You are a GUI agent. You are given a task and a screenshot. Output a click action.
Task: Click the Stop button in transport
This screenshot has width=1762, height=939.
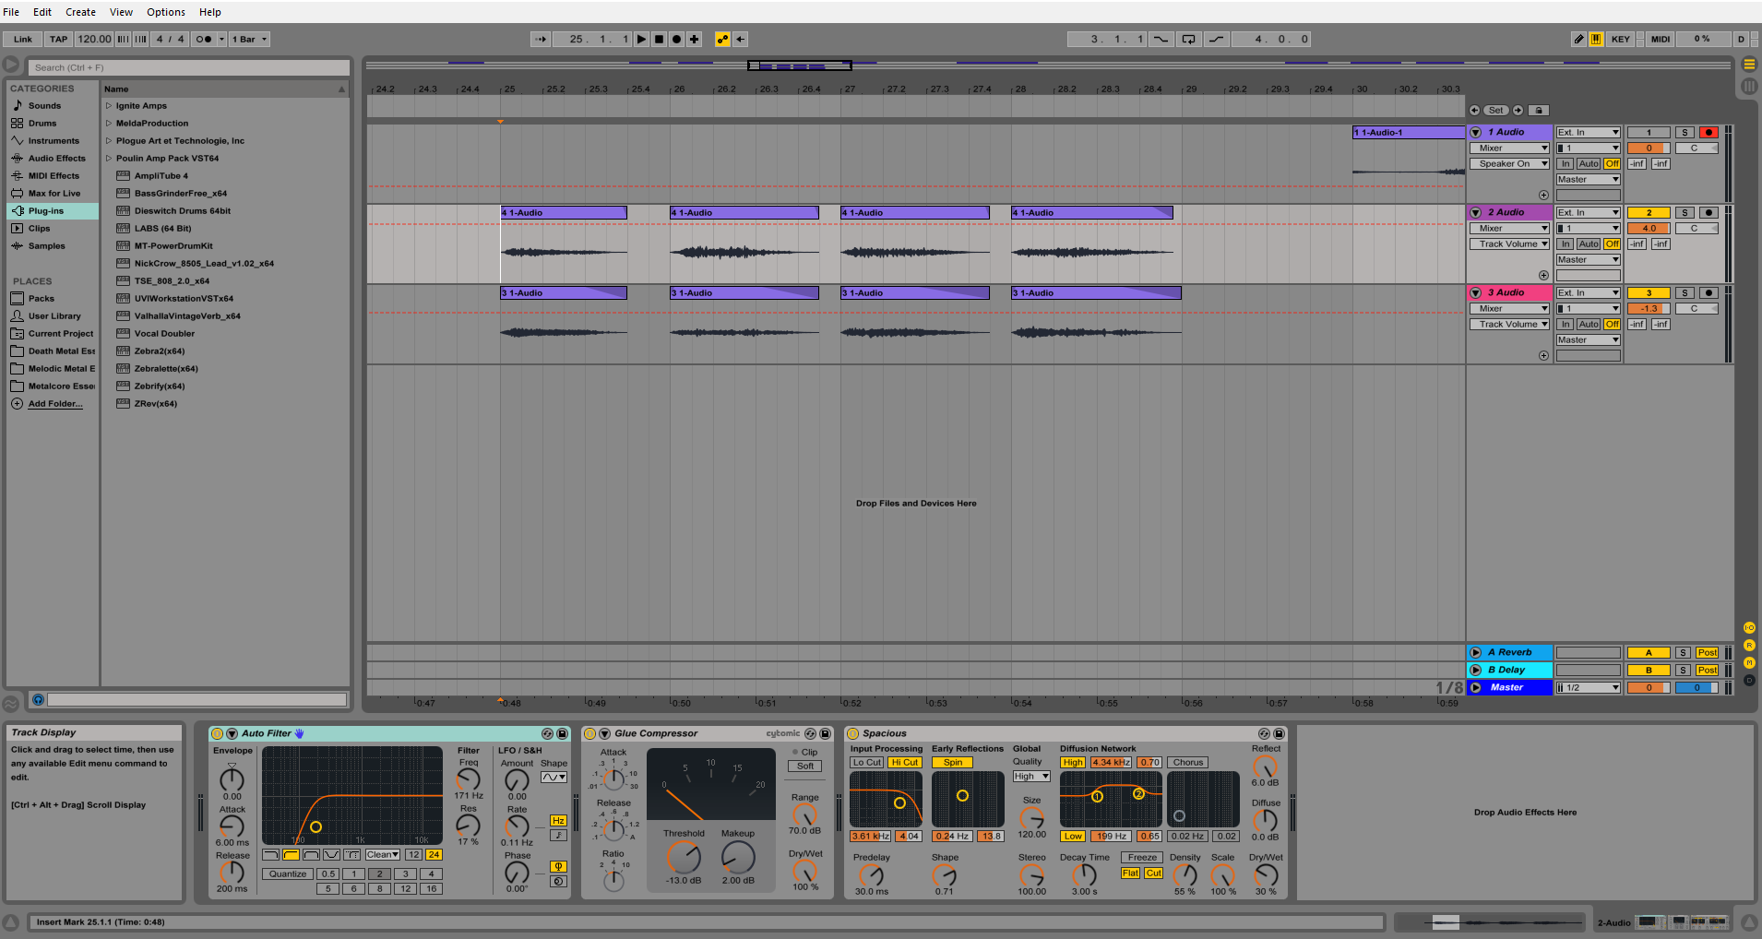[x=659, y=39]
